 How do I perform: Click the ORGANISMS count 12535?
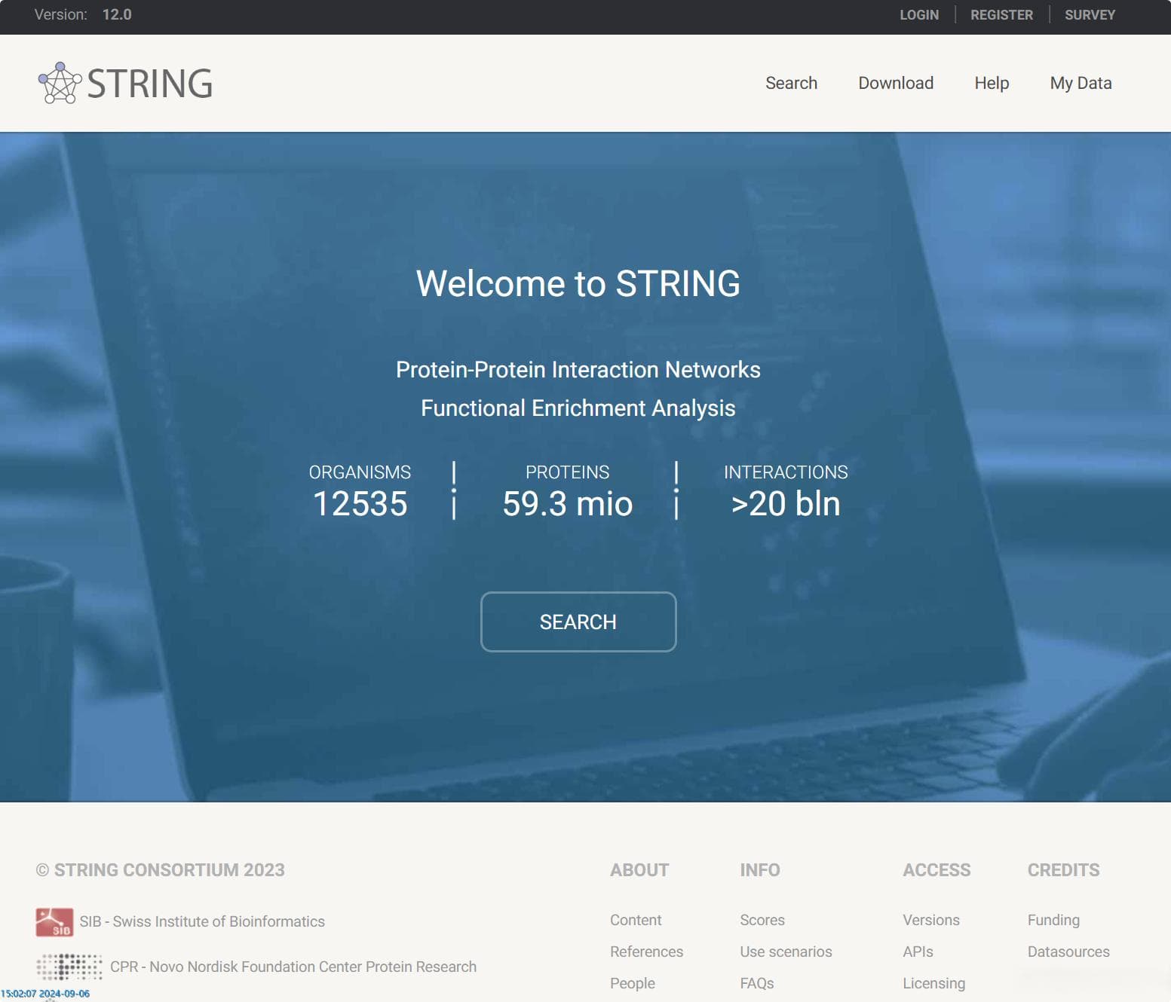point(360,503)
